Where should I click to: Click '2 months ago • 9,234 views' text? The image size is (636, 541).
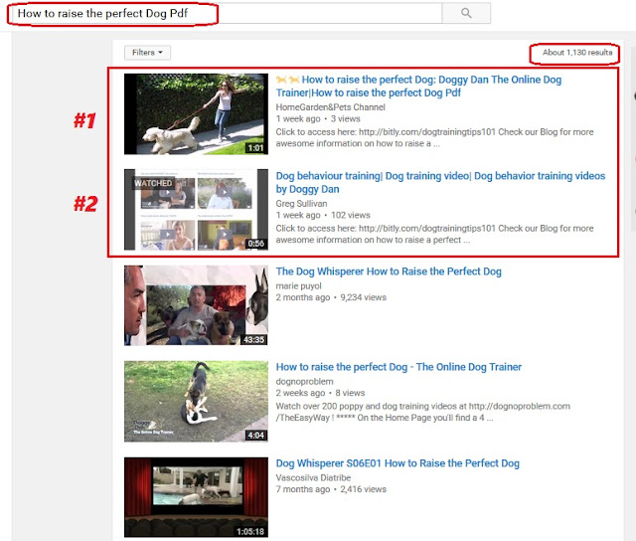coord(331,297)
